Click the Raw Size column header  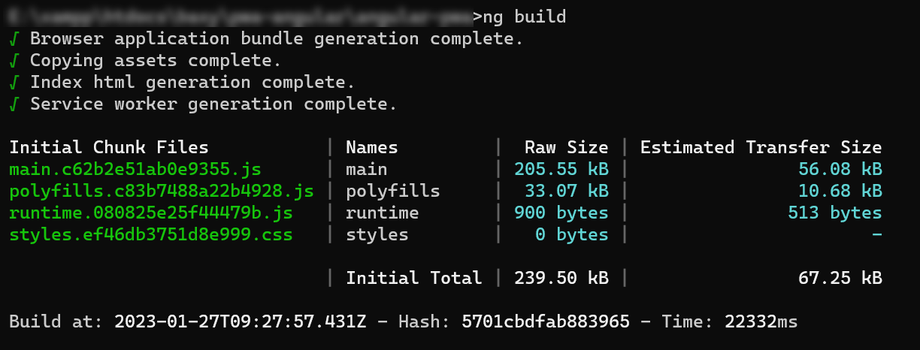567,148
